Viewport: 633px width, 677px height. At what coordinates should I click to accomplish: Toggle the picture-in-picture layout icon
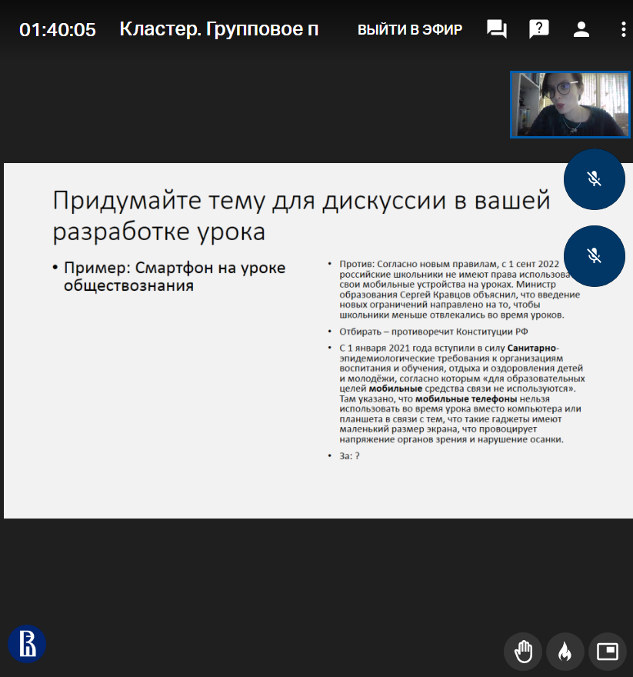pyautogui.click(x=608, y=652)
